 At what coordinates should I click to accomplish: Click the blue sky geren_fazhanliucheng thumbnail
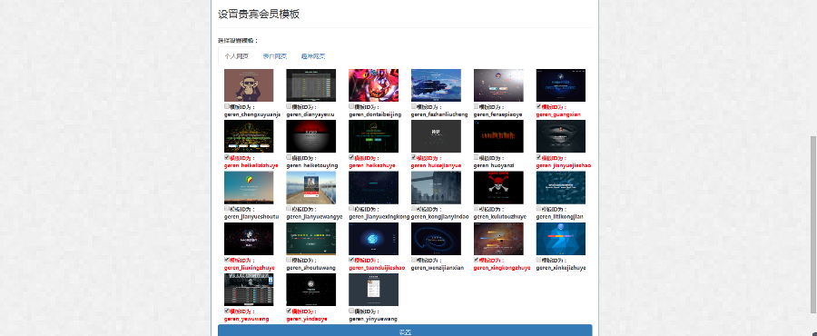436,85
